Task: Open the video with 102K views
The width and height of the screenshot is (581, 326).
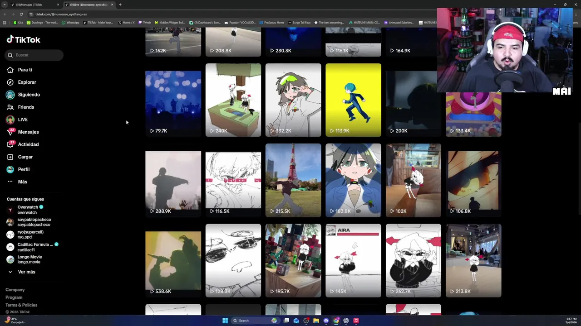Action: (x=413, y=180)
